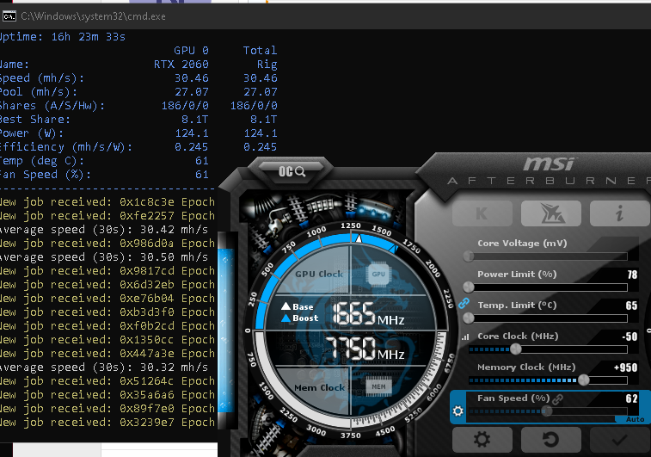Screen dimensions: 651x457
Task: Click the Core Clock slider handle
Action: coord(515,349)
